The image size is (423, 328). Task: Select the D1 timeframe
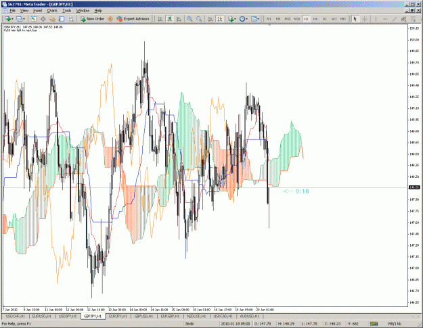click(325, 19)
